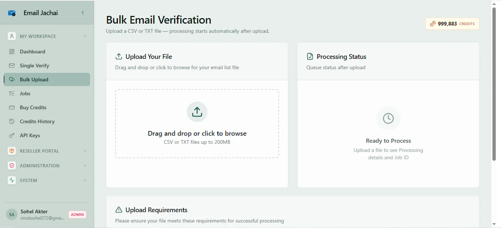
Task: Click the Single Verify envelope icon
Action: 12,66
